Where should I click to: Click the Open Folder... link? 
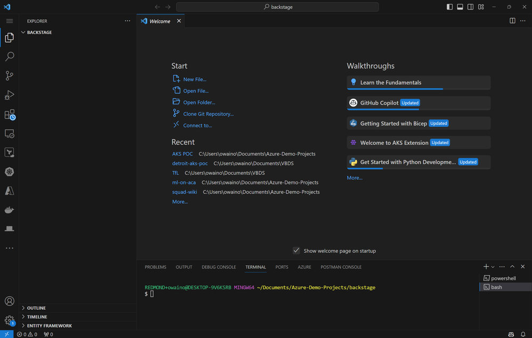click(199, 102)
